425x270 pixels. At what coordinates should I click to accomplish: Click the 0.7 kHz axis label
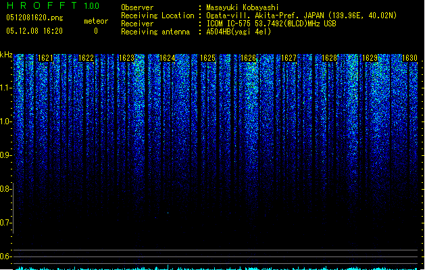(6, 223)
